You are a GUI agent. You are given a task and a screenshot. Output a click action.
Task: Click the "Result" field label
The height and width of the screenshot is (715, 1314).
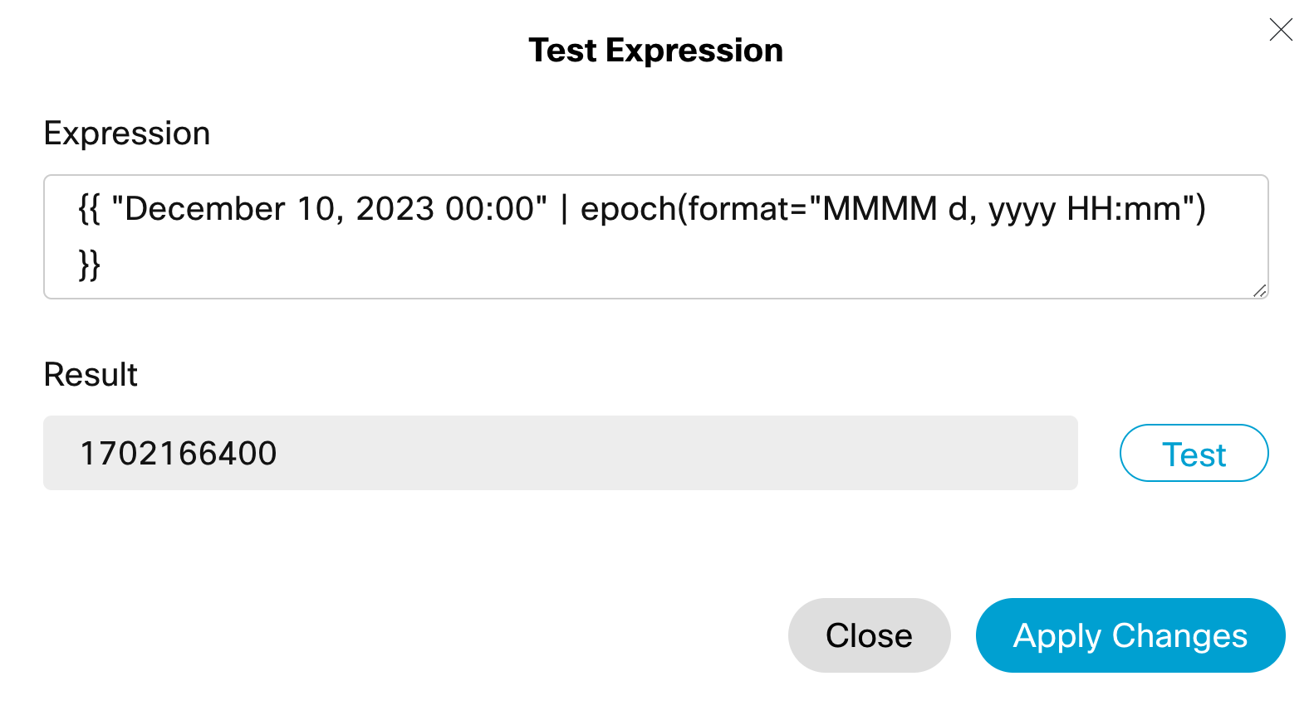[x=91, y=375]
